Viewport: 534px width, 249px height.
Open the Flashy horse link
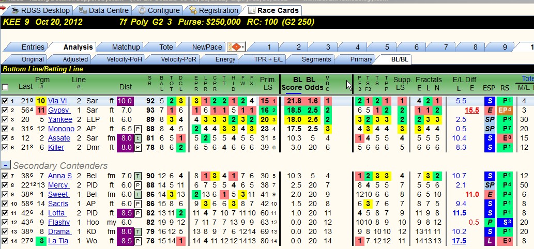coord(58,222)
